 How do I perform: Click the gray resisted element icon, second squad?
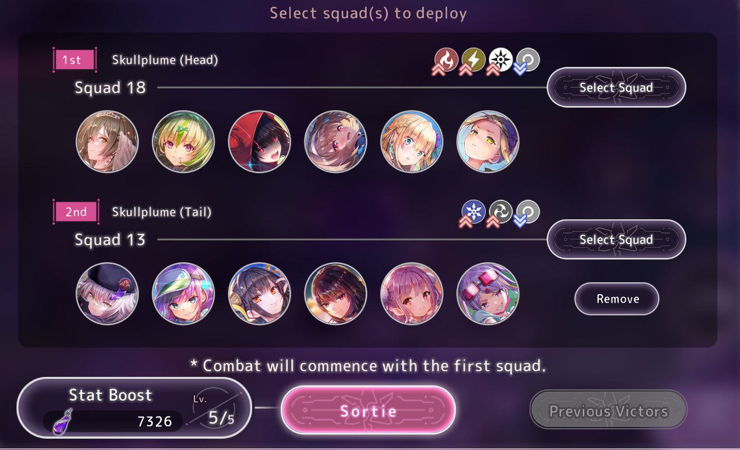tap(528, 212)
